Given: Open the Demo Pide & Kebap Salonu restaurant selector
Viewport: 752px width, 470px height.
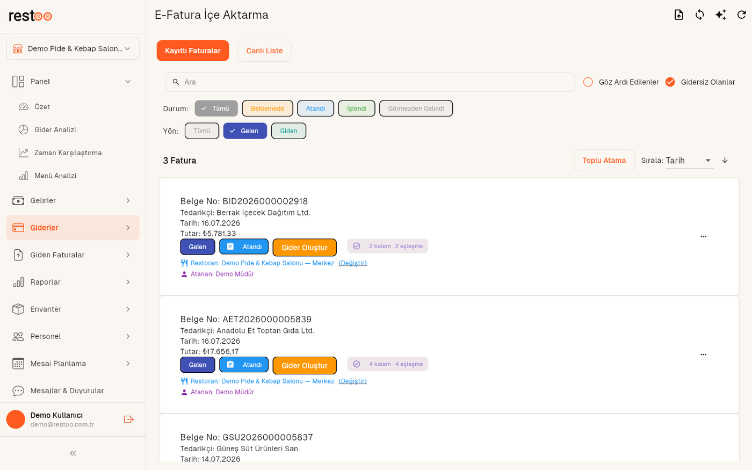Looking at the screenshot, I should coord(73,48).
